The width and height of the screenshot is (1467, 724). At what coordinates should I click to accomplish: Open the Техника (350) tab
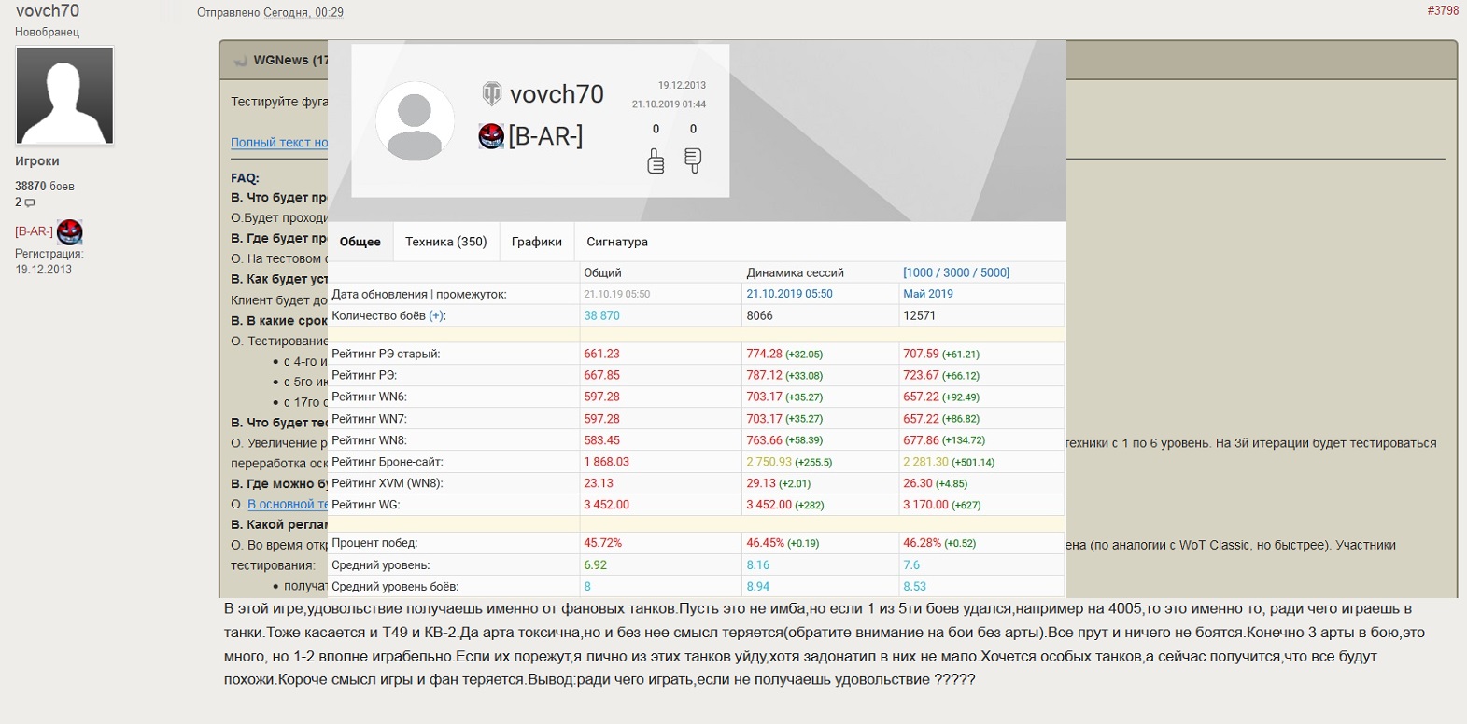446,242
